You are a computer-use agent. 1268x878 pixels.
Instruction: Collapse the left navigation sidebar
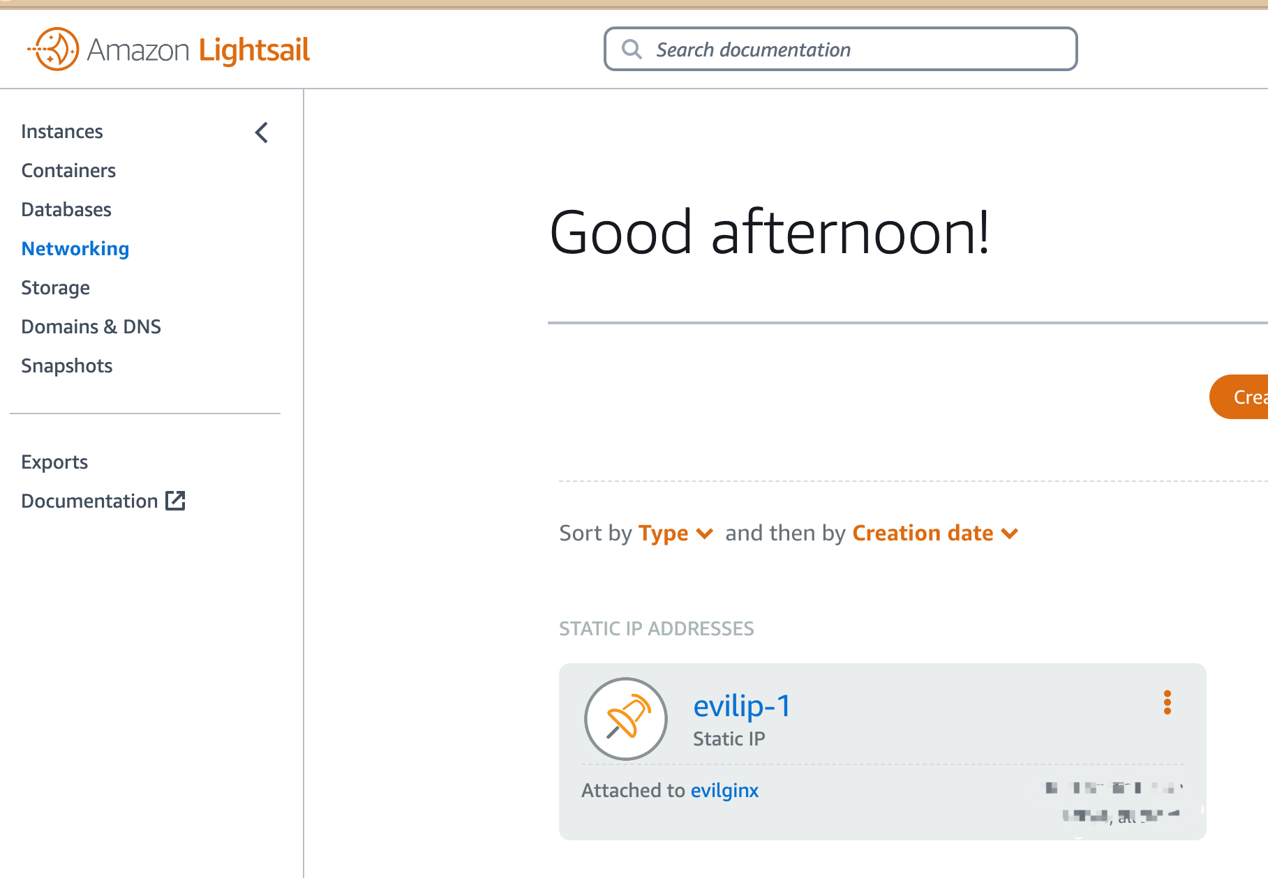tap(262, 133)
